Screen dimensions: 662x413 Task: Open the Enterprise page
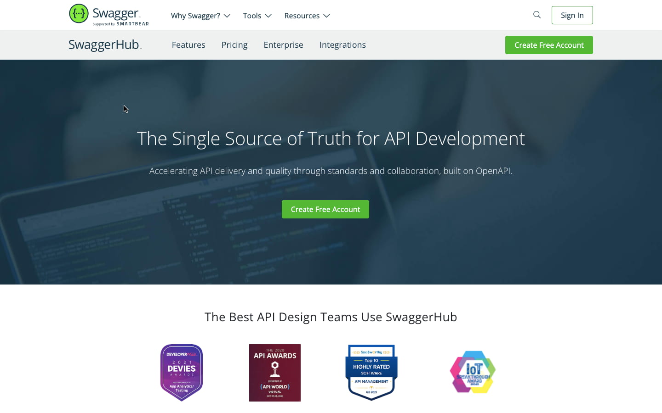(283, 45)
